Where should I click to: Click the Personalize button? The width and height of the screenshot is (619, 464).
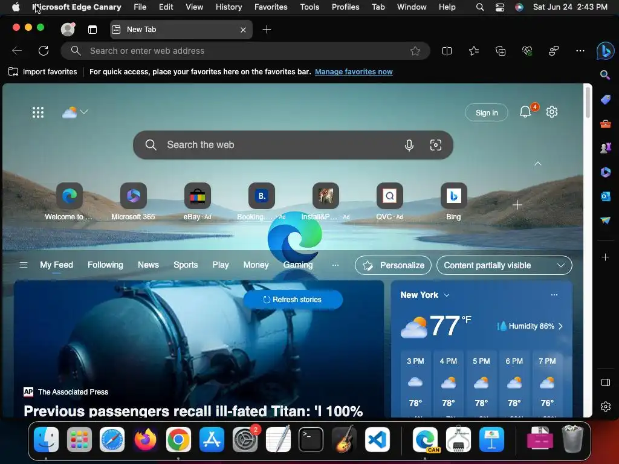[x=393, y=266]
